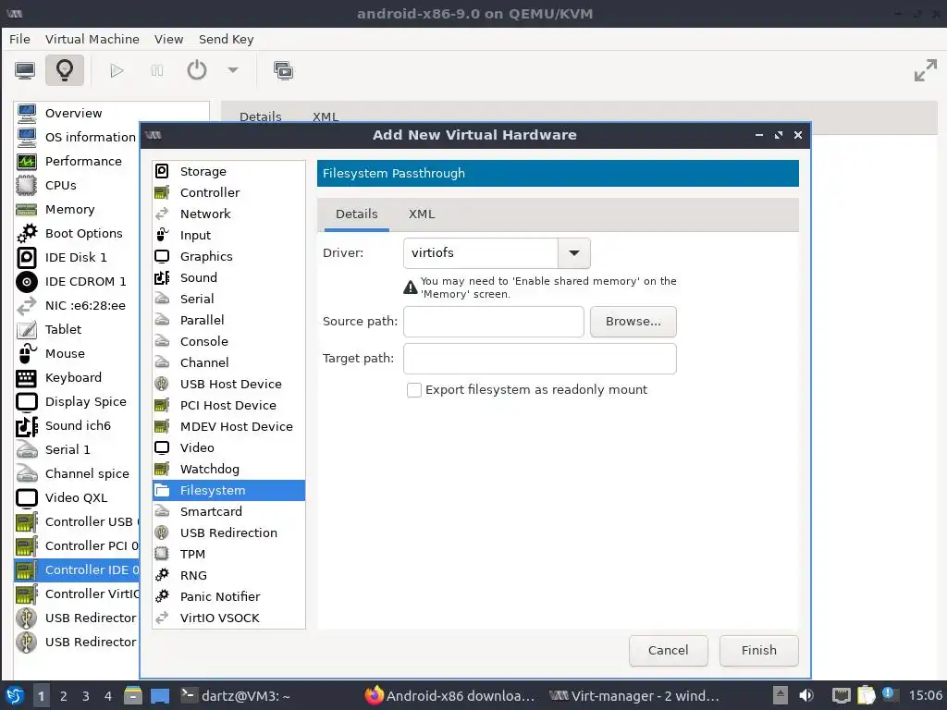Image resolution: width=947 pixels, height=710 pixels.
Task: Select Keyboard device in sidebar
Action: (77, 377)
